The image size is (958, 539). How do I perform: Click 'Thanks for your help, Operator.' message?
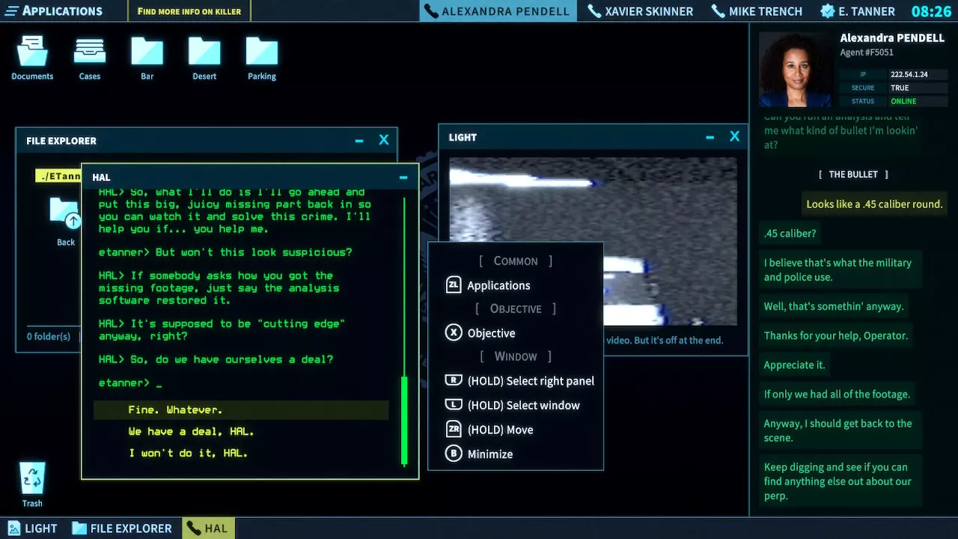(835, 335)
